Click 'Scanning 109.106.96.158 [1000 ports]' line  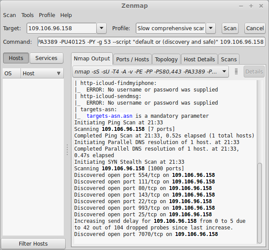129,169
